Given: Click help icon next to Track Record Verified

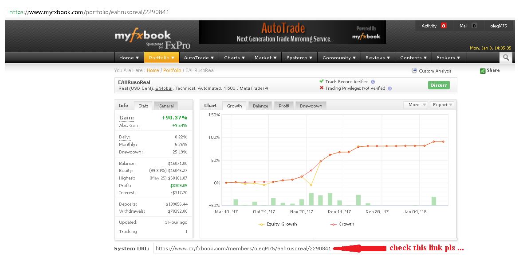Looking at the screenshot, I should (x=373, y=82).
